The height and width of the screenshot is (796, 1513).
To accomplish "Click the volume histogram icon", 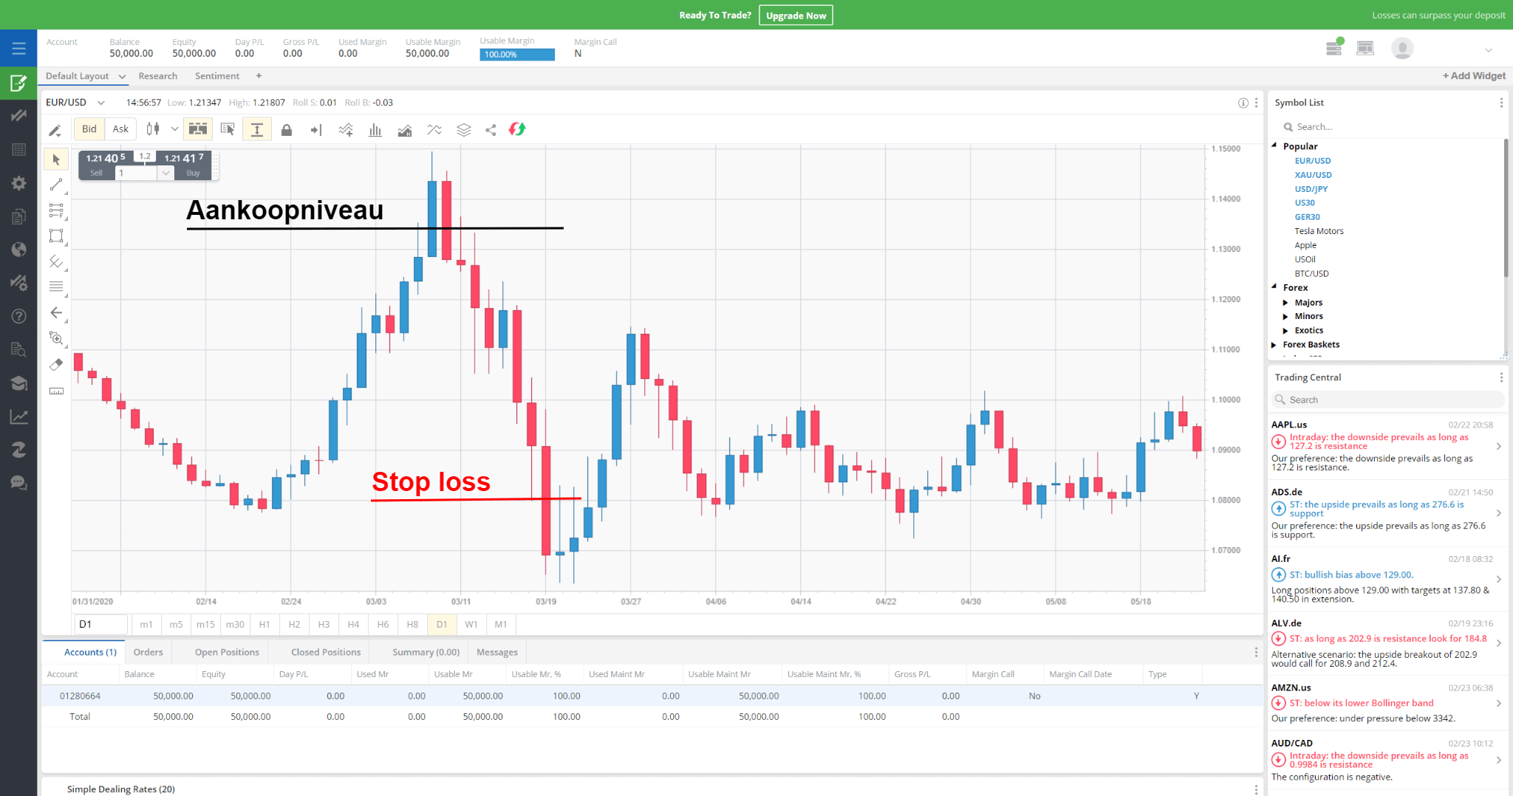I will (x=375, y=129).
